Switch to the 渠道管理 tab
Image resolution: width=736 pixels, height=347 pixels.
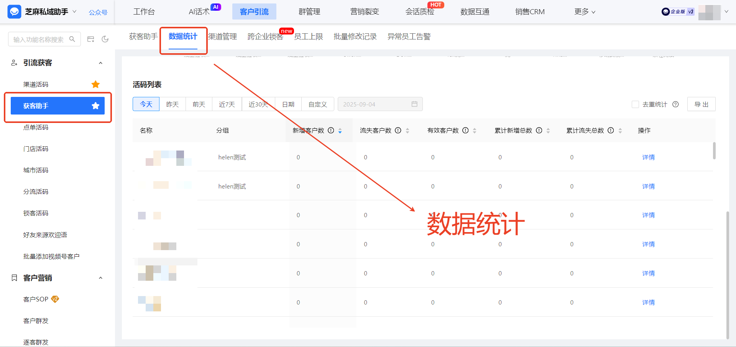(223, 36)
